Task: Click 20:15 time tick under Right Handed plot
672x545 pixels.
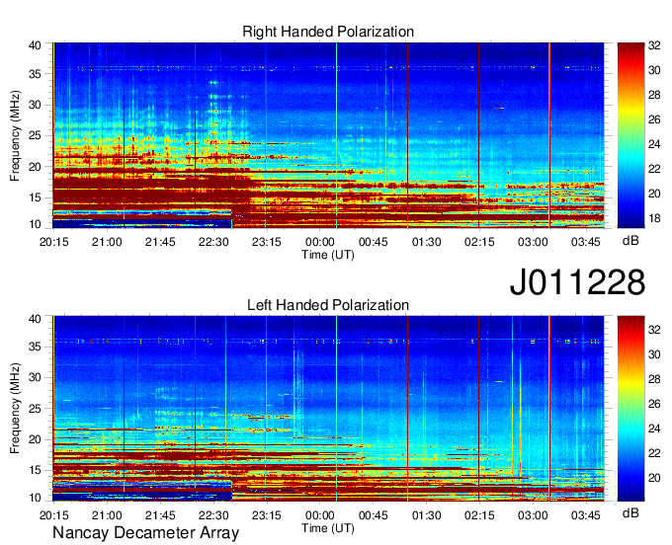Action: pos(54,242)
